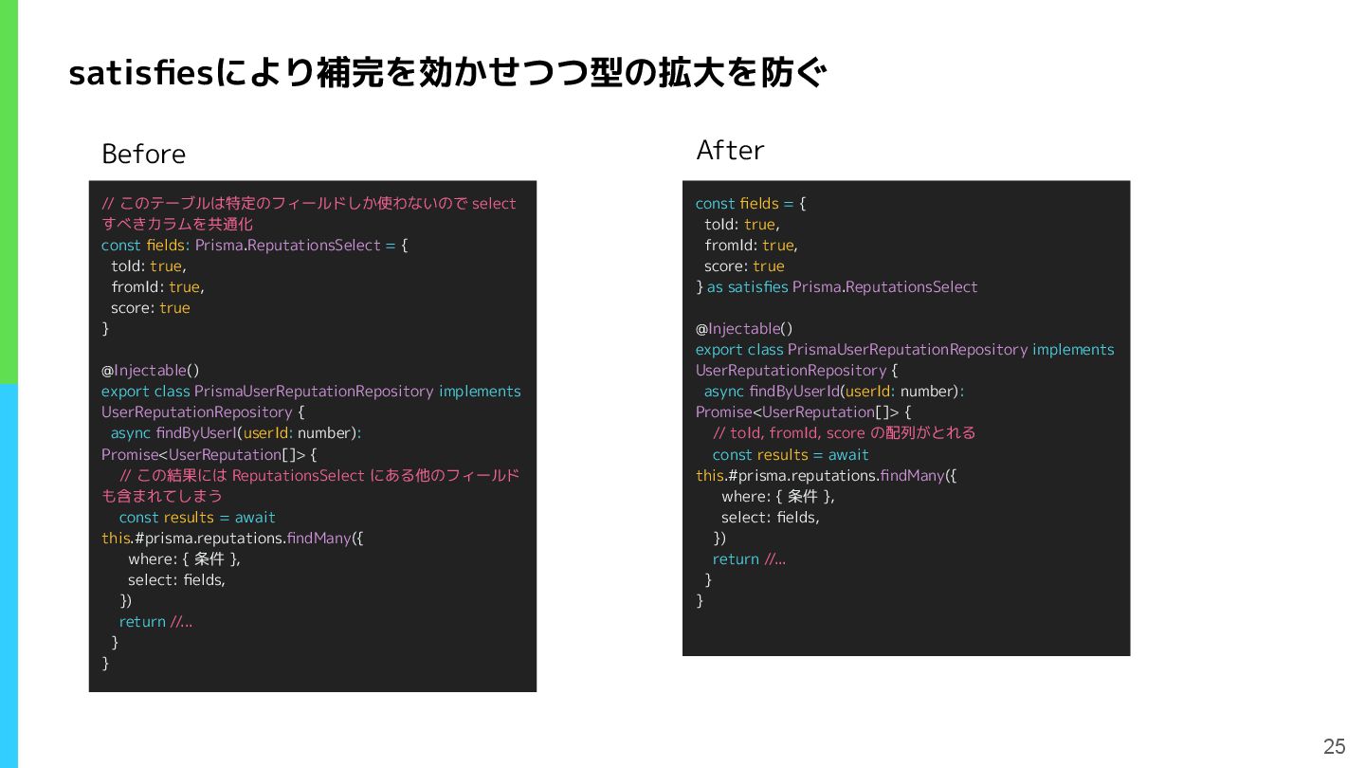Viewport: 1365px width, 768px height.
Task: Select the After heading
Action: coord(730,150)
